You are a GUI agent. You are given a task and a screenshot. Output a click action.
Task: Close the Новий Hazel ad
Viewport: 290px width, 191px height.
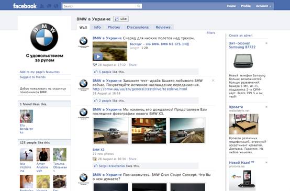(x=266, y=163)
